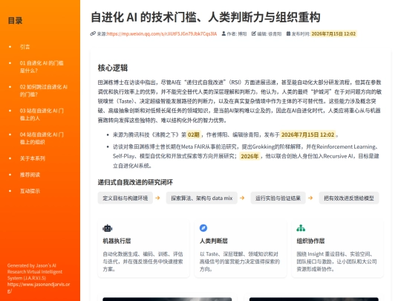The height and width of the screenshot is (301, 401).
Task: Go to the 互动提示 section
Action: [30, 191]
